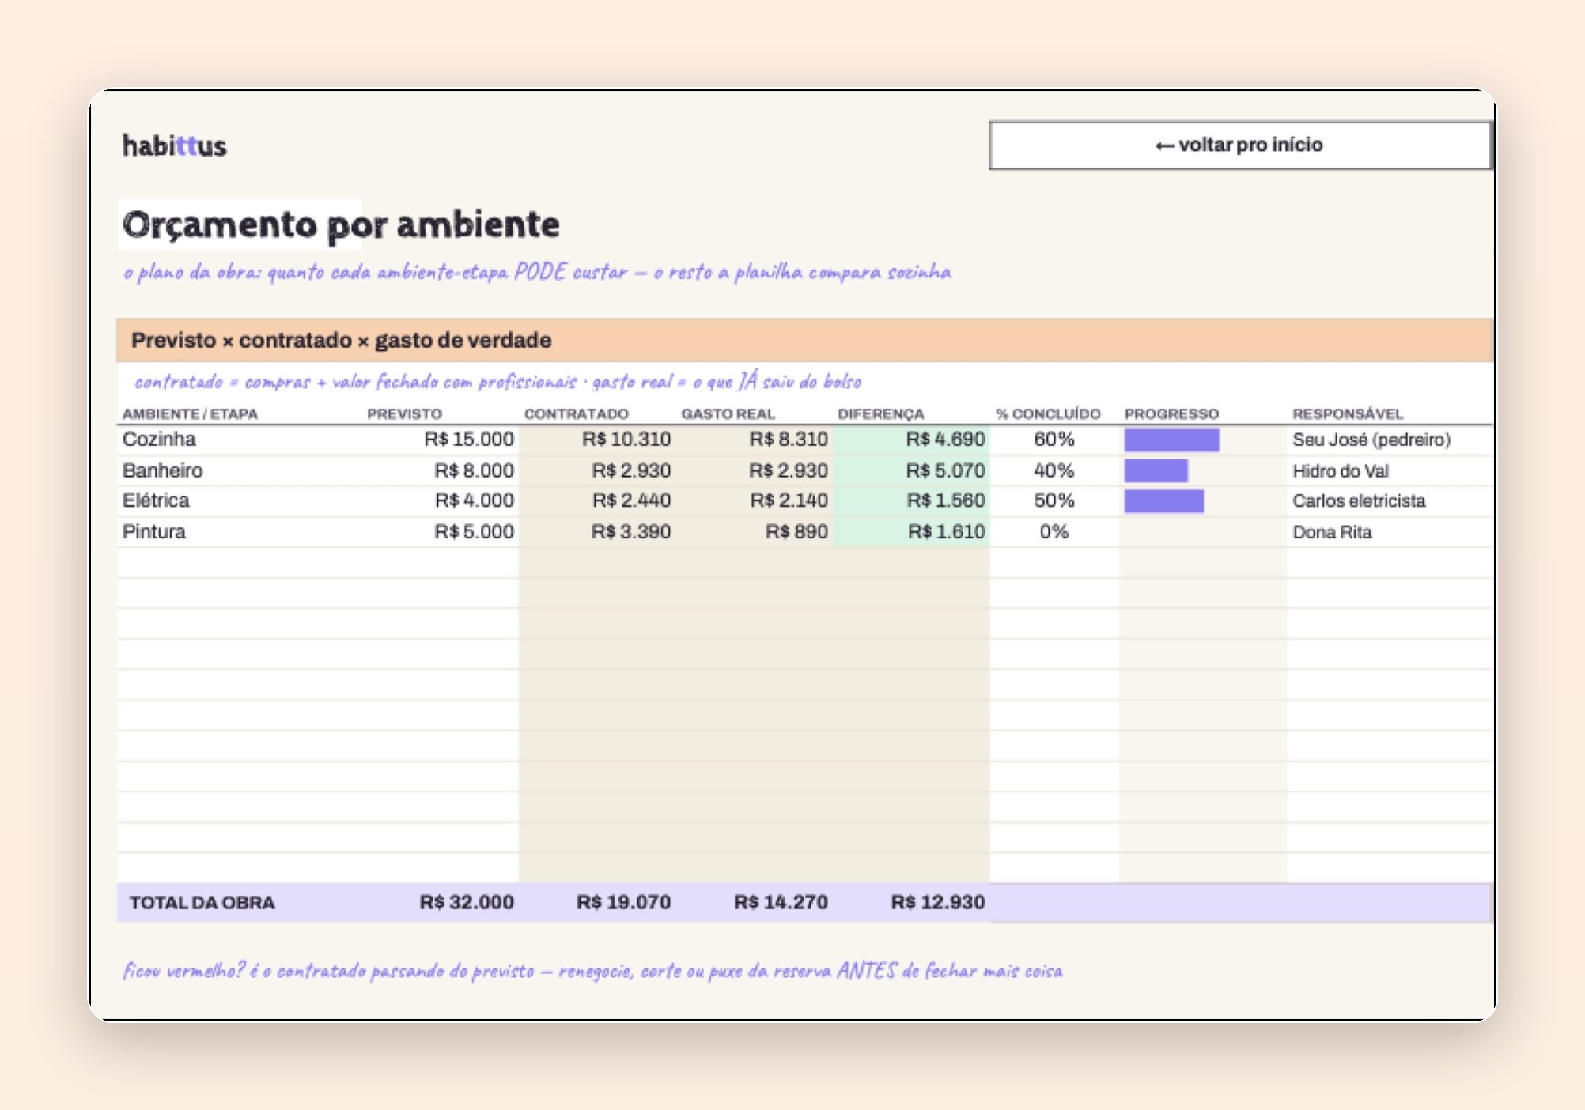Click the contratado value R$ 2.440
Viewport: 1585px width, 1110px height.
pyautogui.click(x=632, y=501)
